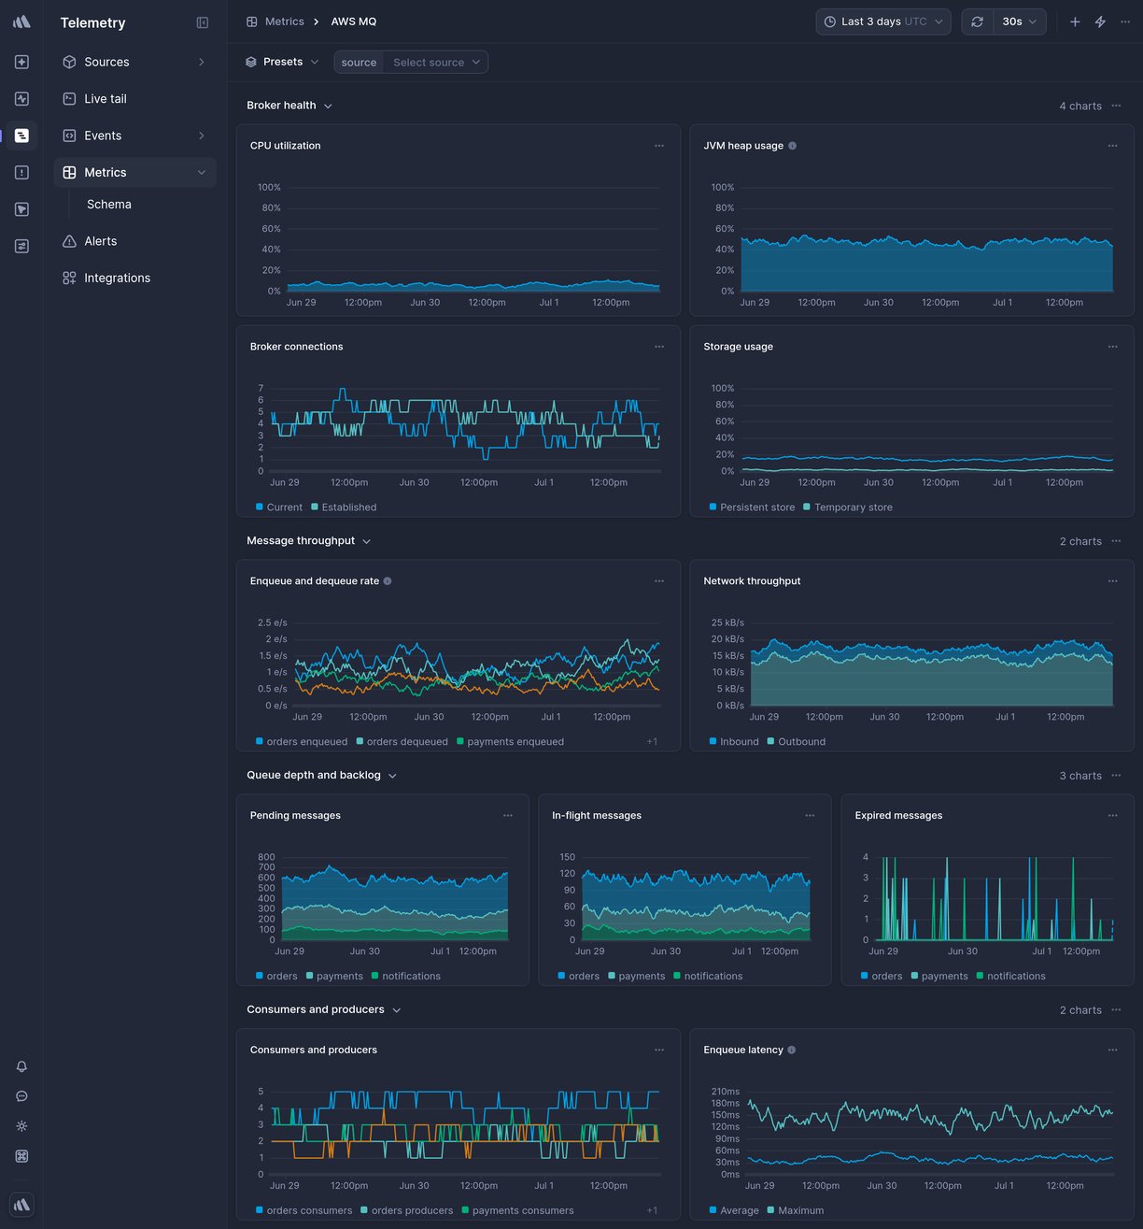This screenshot has width=1143, height=1229.
Task: Open the sun theme icon in left rail
Action: [x=21, y=1126]
